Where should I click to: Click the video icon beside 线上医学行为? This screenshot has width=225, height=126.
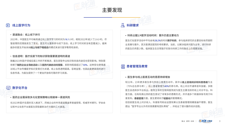point(8,25)
